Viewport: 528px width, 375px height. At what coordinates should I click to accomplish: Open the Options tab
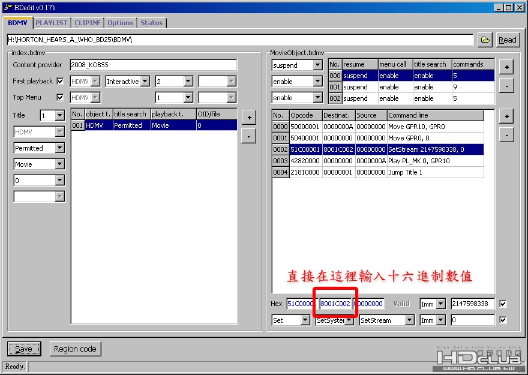point(121,23)
